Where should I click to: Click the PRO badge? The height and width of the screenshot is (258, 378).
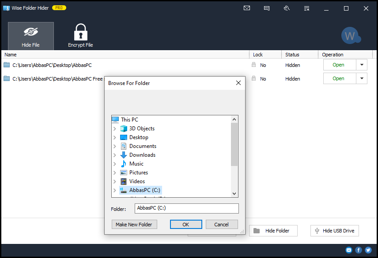pos(59,8)
